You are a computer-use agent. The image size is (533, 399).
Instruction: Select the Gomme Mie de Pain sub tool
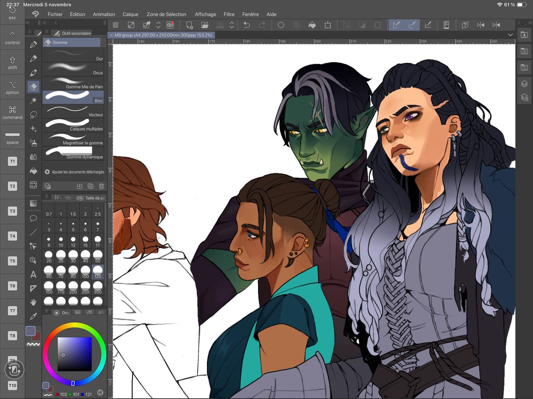point(73,83)
